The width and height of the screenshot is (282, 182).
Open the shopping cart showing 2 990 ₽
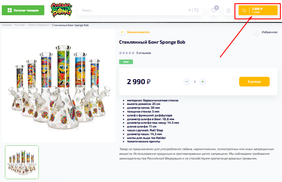258,10
